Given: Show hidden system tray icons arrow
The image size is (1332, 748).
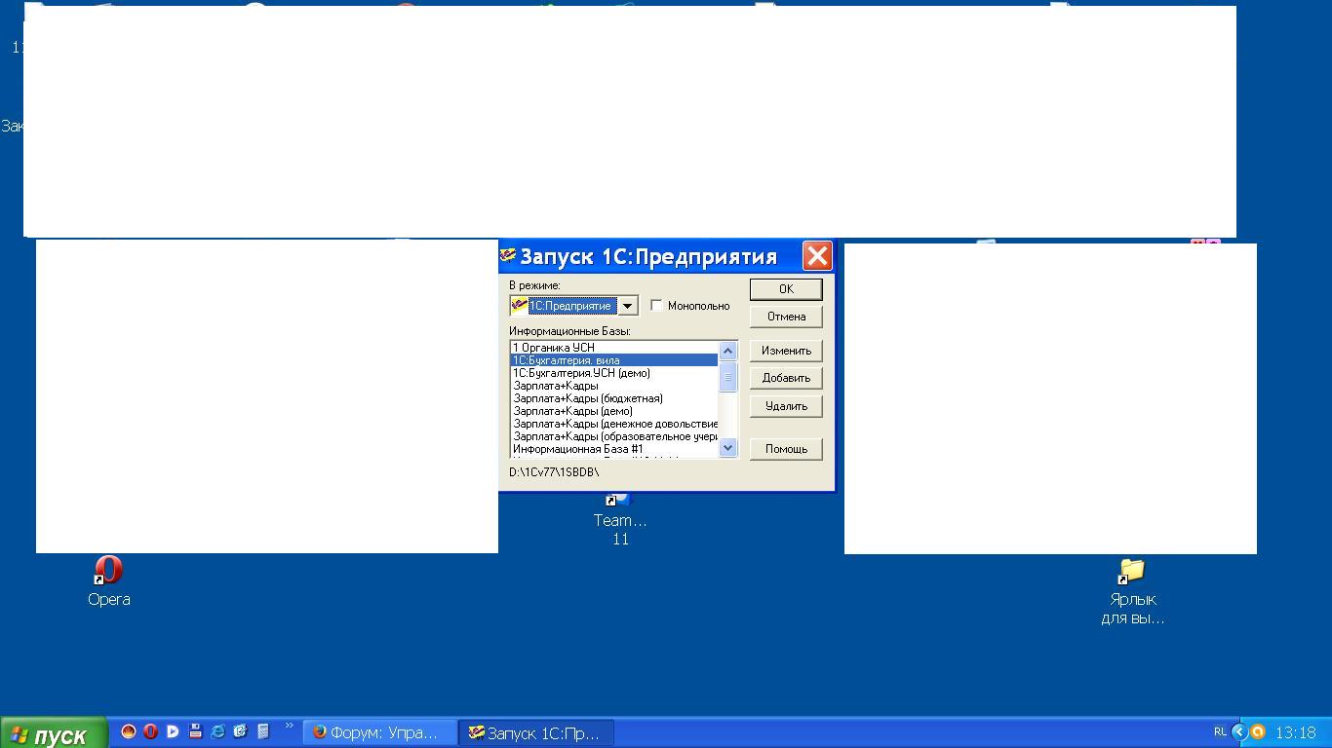Looking at the screenshot, I should pos(1239,731).
